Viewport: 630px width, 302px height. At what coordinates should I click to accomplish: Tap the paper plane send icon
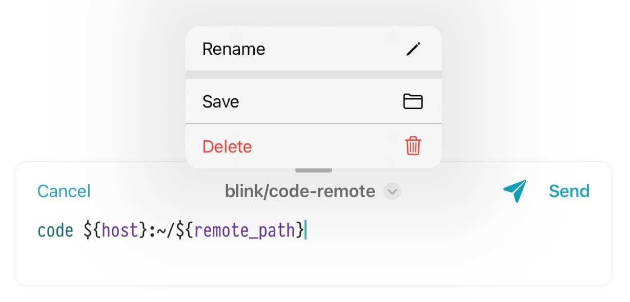[x=515, y=191]
